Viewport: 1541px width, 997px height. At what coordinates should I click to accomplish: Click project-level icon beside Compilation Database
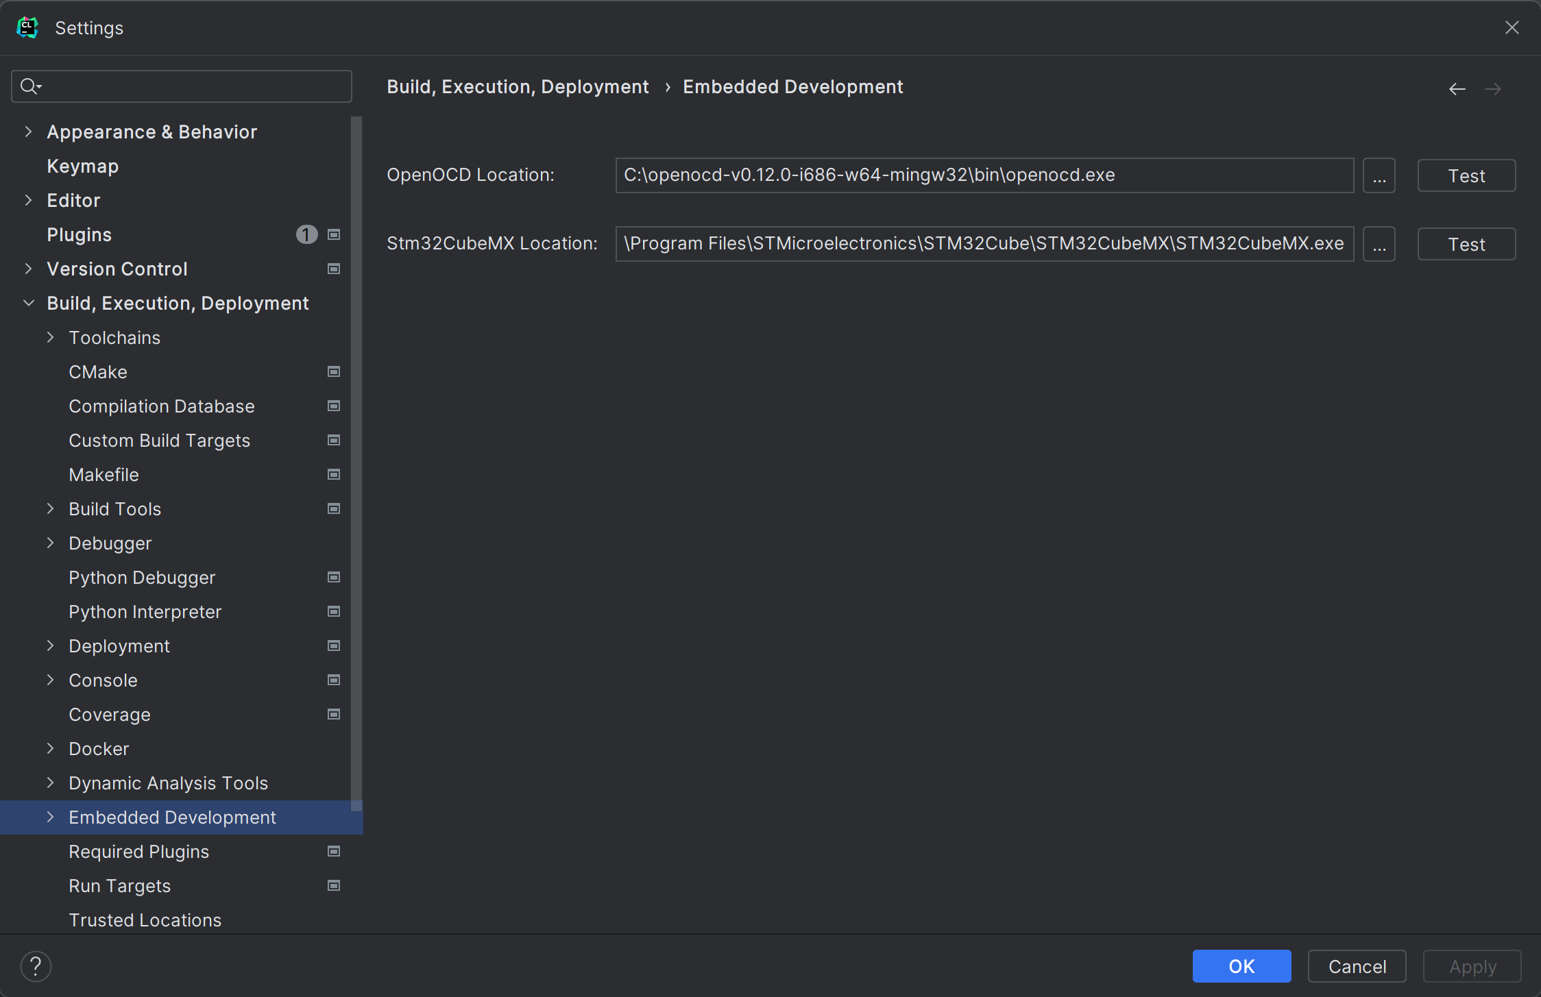pos(334,406)
